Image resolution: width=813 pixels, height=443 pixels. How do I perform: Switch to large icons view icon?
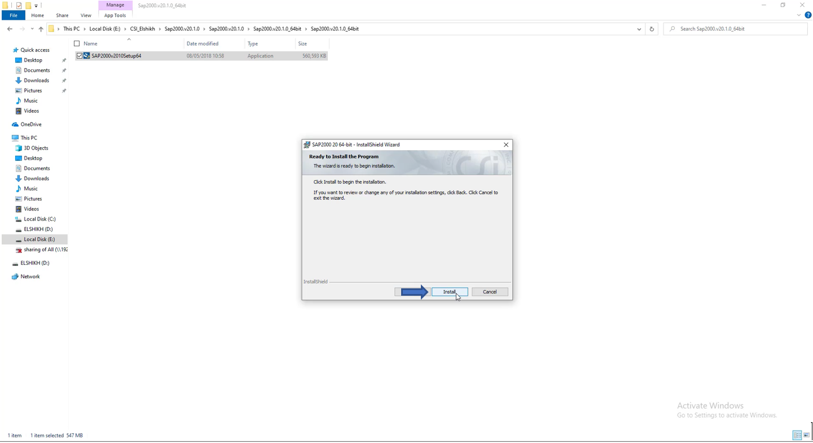coord(807,436)
